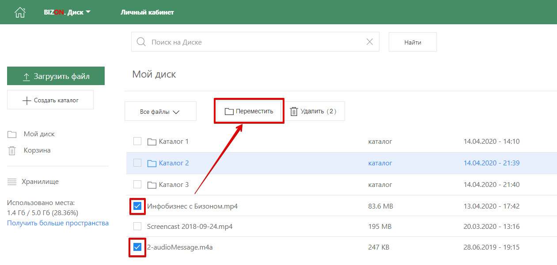Click the folder icon of Каталог 2

point(152,163)
